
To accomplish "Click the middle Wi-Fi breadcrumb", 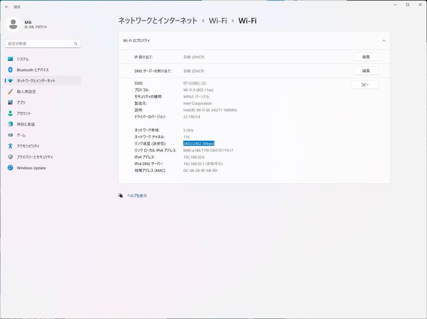I will [218, 21].
